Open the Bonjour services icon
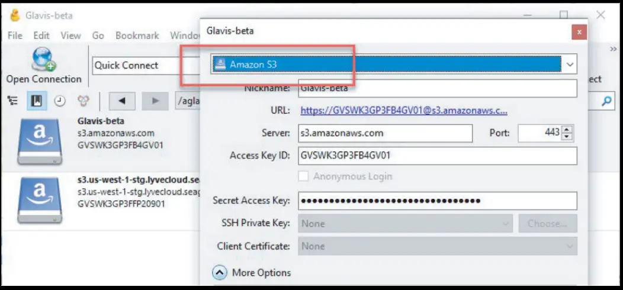This screenshot has width=623, height=290. point(84,101)
